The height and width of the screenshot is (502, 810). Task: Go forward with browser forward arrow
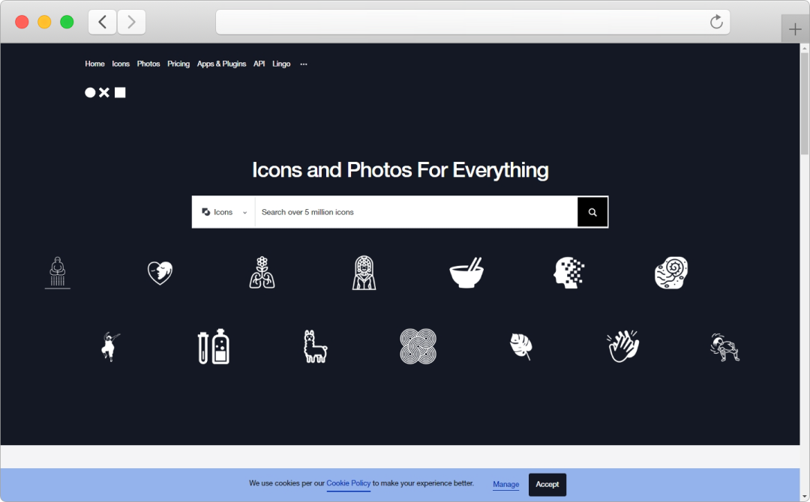coord(131,22)
